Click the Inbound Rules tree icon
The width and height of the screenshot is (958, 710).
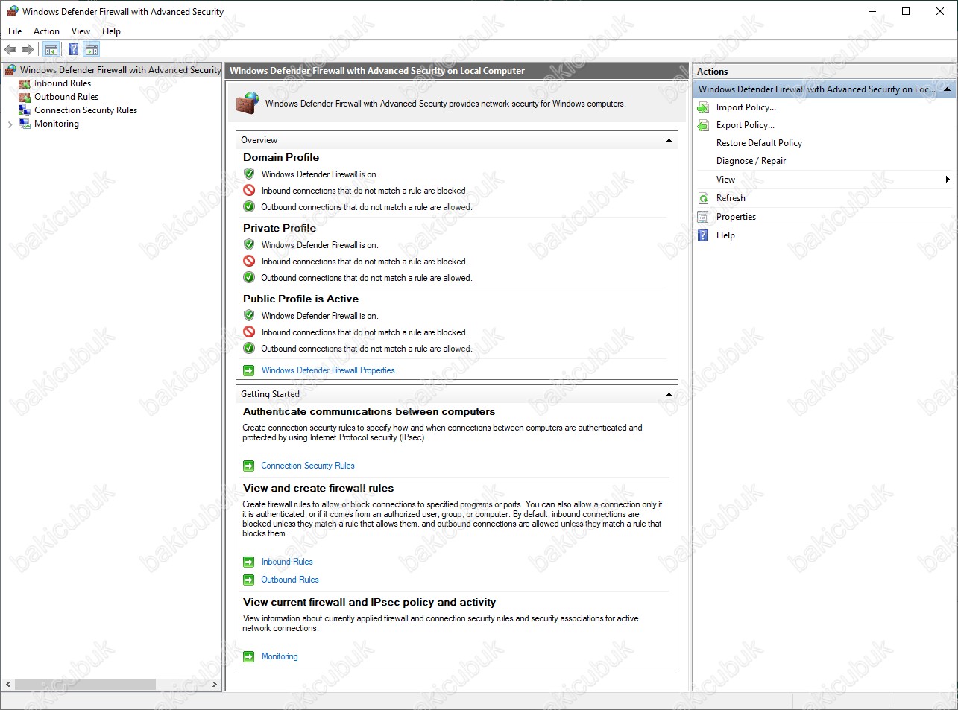pyautogui.click(x=25, y=83)
